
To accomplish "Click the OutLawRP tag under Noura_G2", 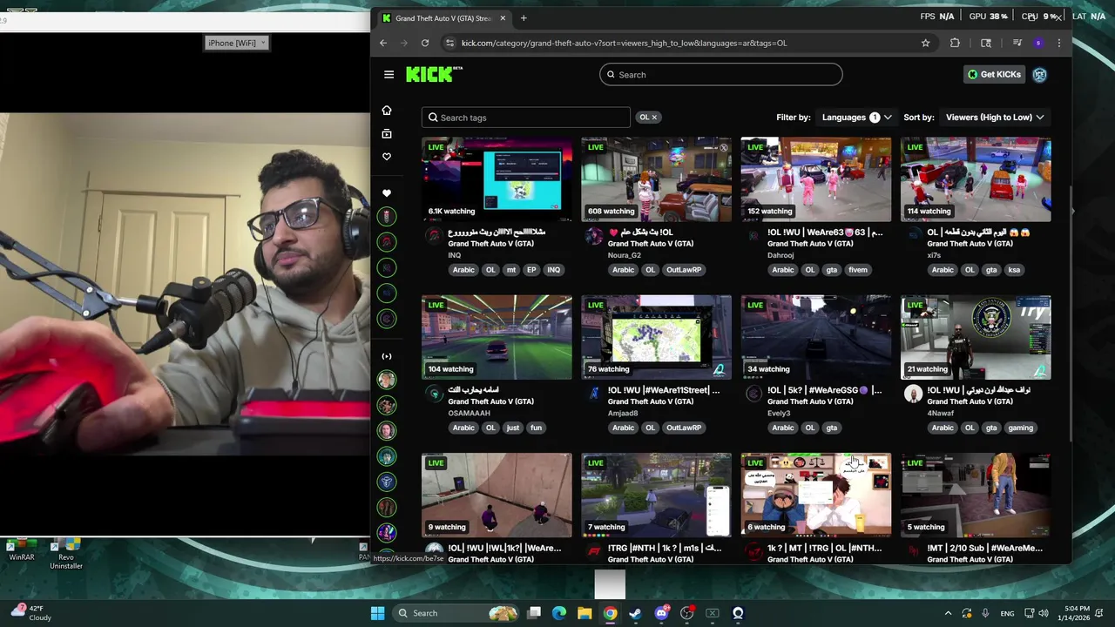I will 684,270.
